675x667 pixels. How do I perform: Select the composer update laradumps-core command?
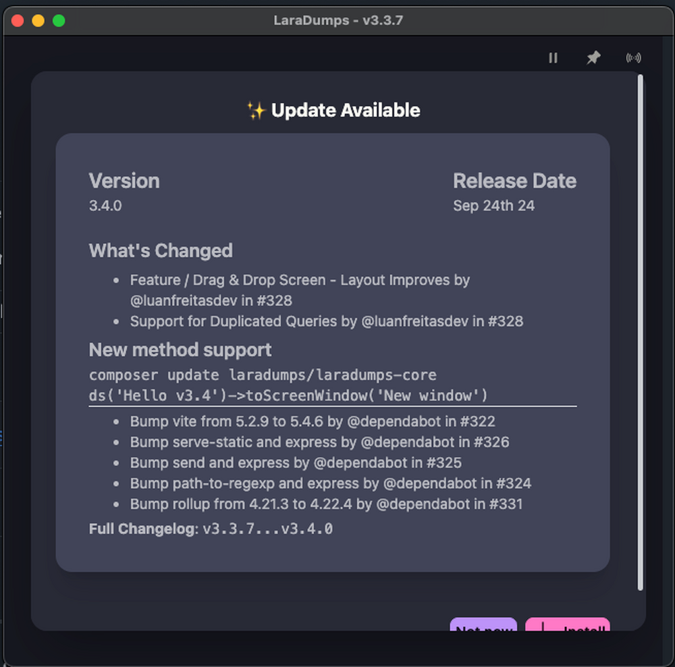click(x=263, y=375)
